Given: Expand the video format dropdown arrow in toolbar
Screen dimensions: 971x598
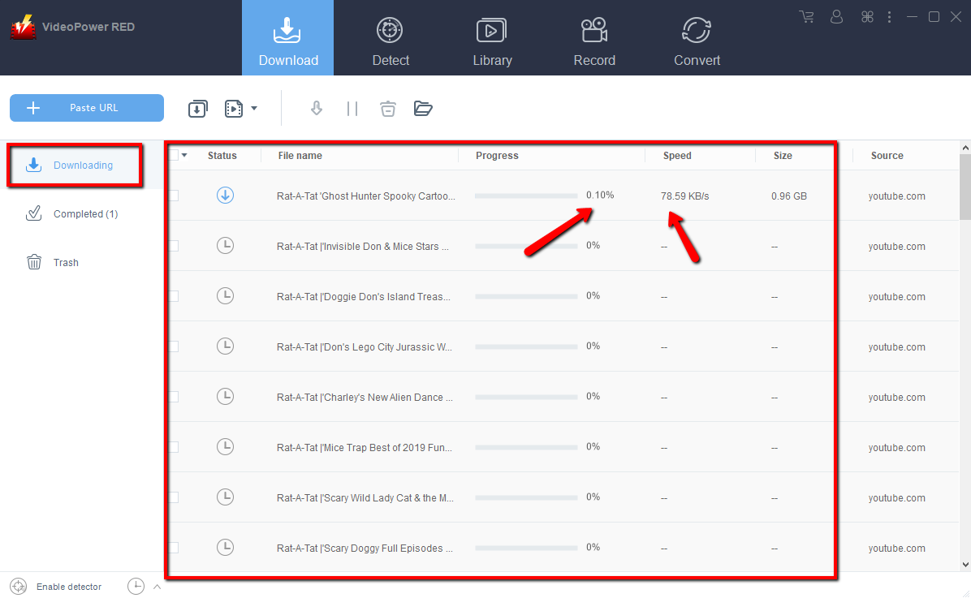Looking at the screenshot, I should (254, 108).
